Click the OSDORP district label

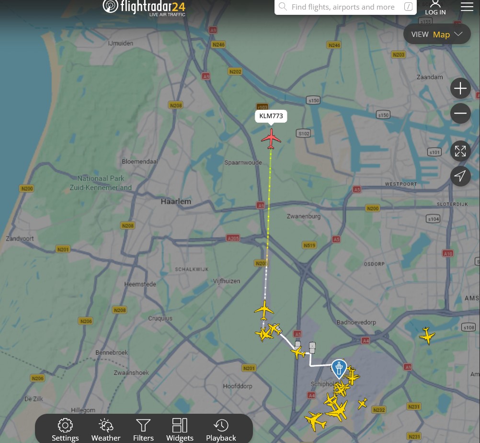pos(375,264)
